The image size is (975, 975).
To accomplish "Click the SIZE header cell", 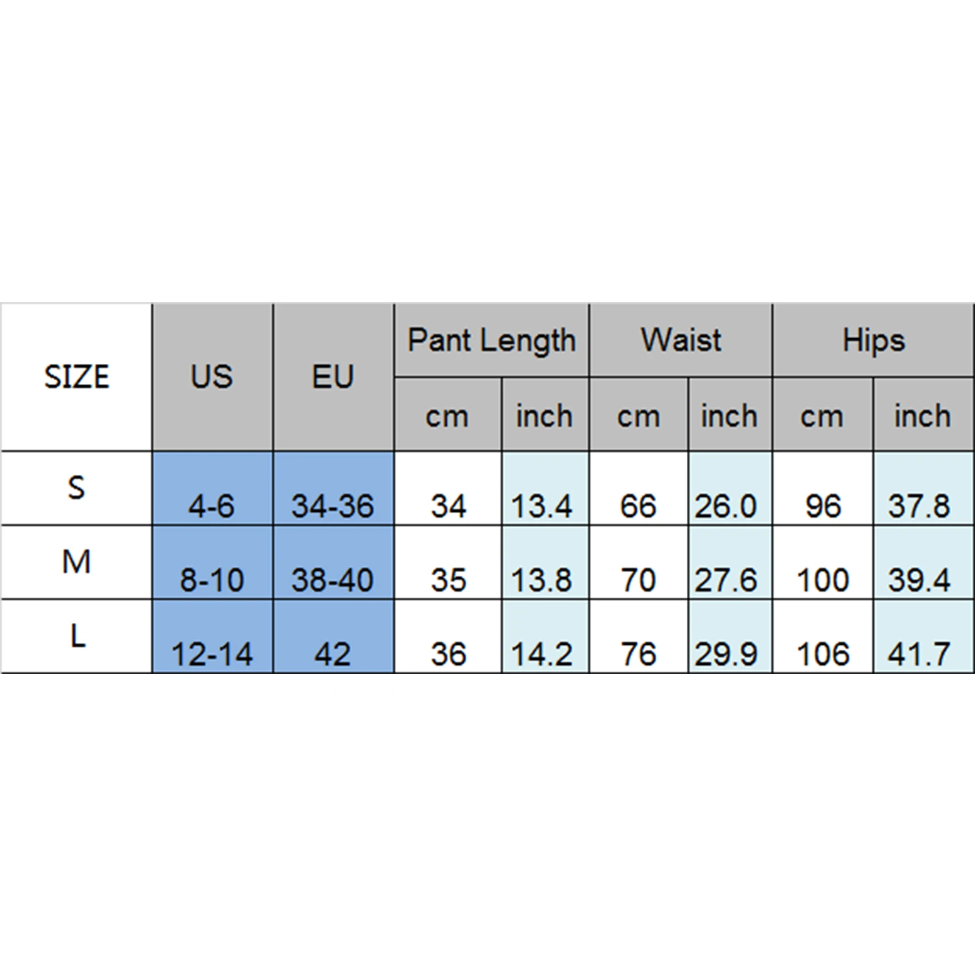I will pyautogui.click(x=76, y=377).
